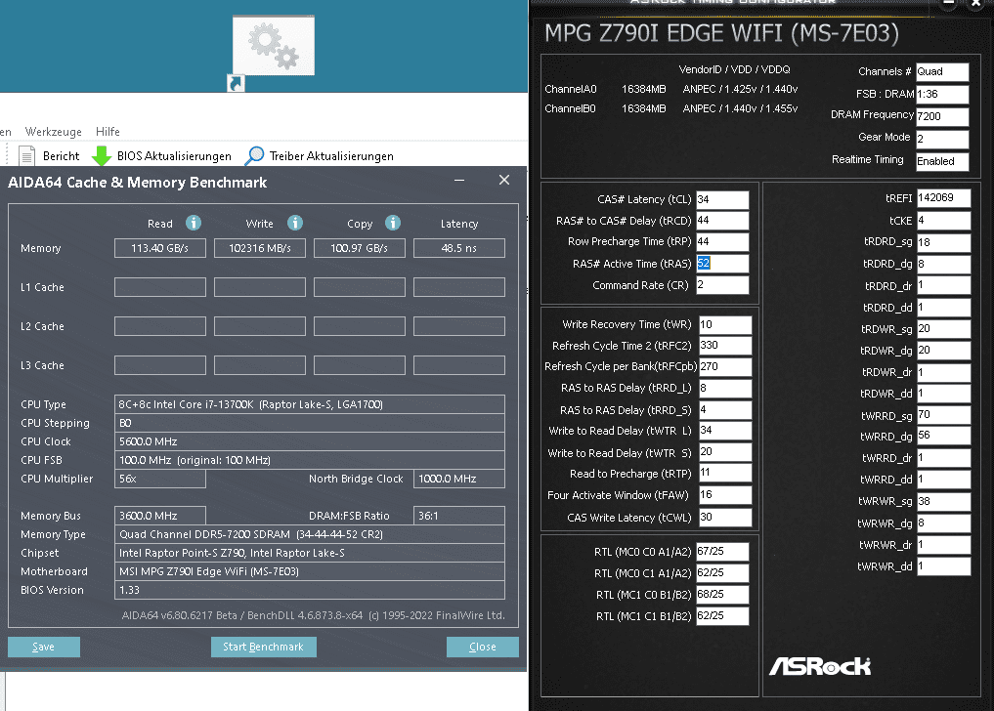The width and height of the screenshot is (994, 711).
Task: Click the L3 Cache Copy field
Action: (360, 365)
